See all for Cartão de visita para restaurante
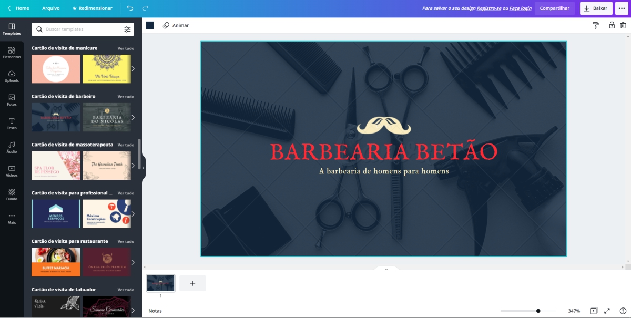The image size is (631, 318). (x=126, y=242)
